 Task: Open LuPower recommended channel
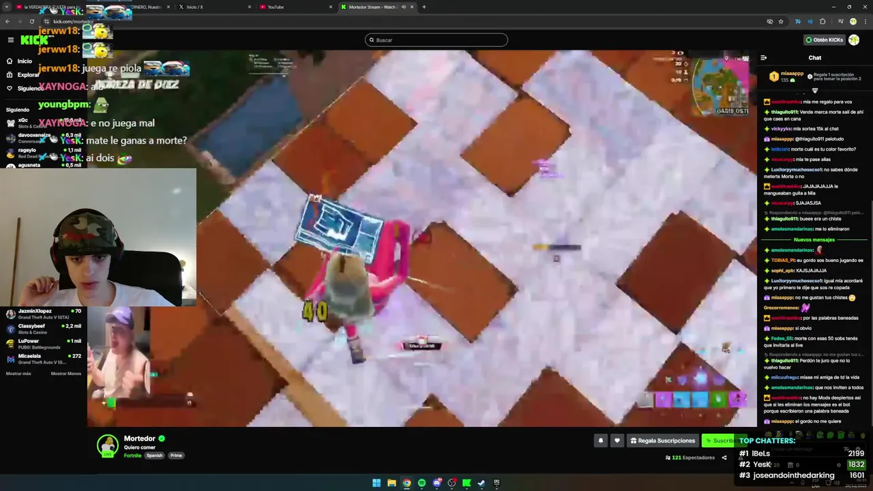44,344
